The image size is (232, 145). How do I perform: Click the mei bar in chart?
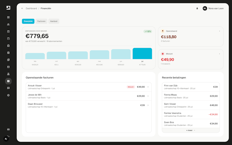100,55
